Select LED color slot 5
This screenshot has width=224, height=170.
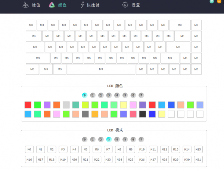point(125,95)
